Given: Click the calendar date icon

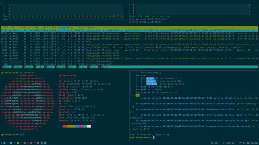Looking at the screenshot, I should coord(241,143).
